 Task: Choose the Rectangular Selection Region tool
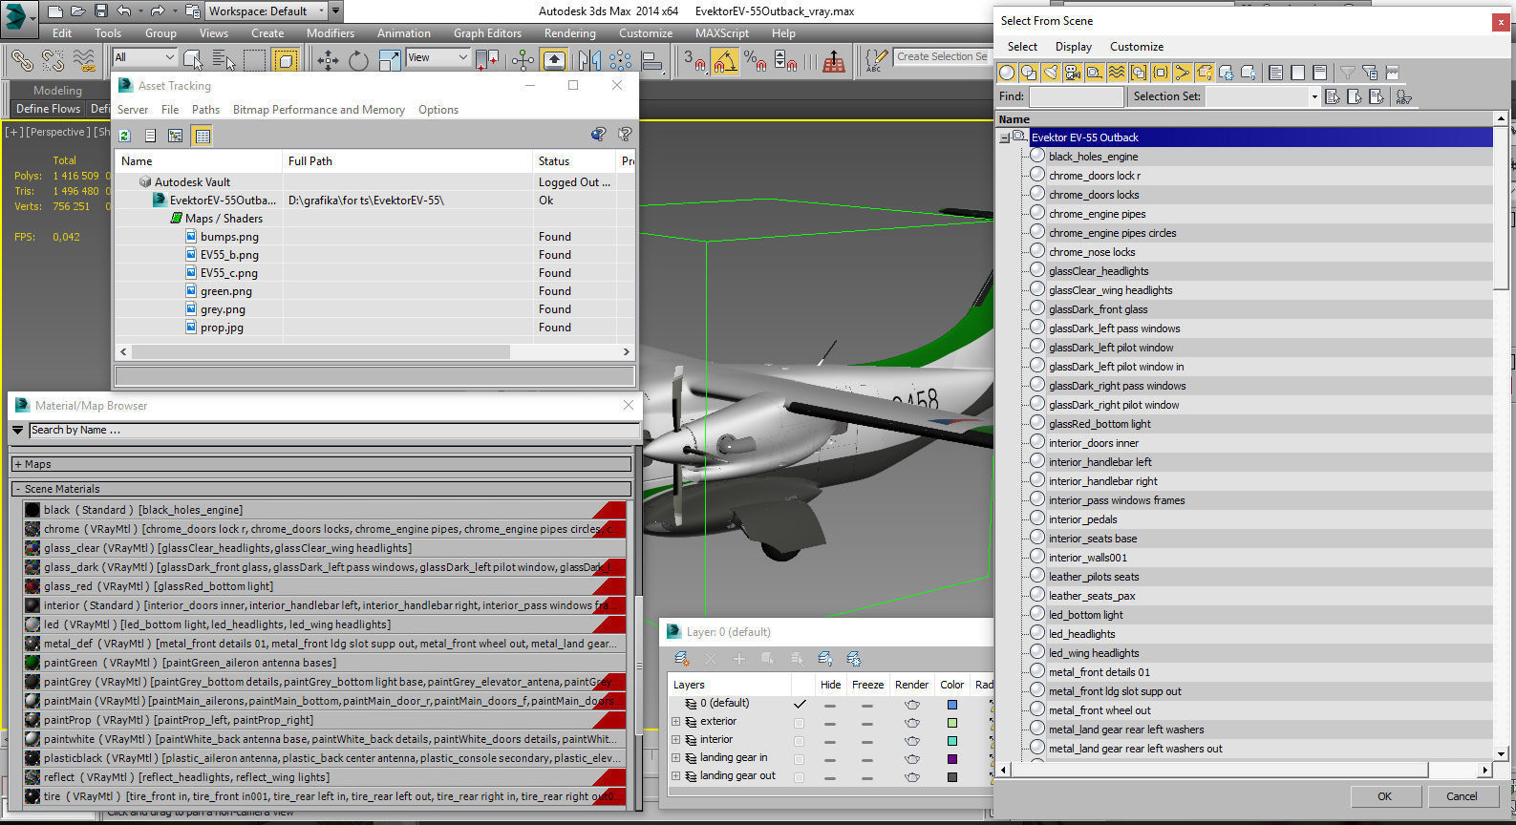point(254,60)
